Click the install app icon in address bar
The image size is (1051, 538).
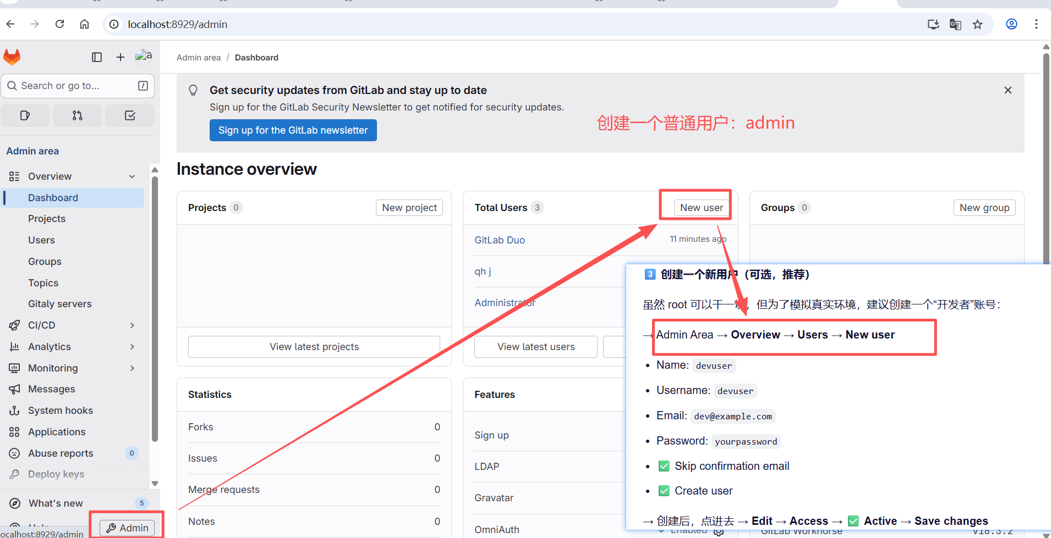point(933,24)
